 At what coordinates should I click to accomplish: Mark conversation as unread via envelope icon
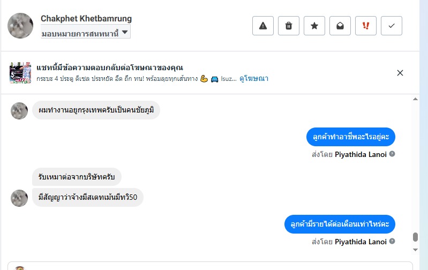tap(340, 26)
